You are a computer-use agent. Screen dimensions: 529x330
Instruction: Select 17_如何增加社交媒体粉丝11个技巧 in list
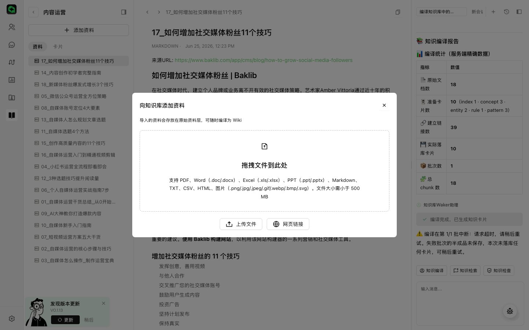79,61
